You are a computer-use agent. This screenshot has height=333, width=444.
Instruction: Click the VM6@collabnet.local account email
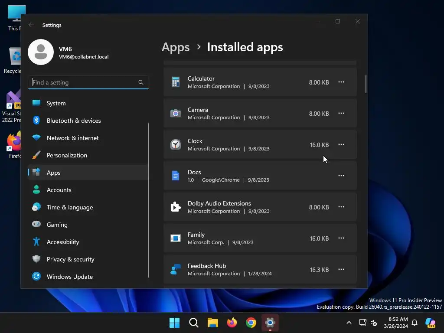tap(84, 57)
